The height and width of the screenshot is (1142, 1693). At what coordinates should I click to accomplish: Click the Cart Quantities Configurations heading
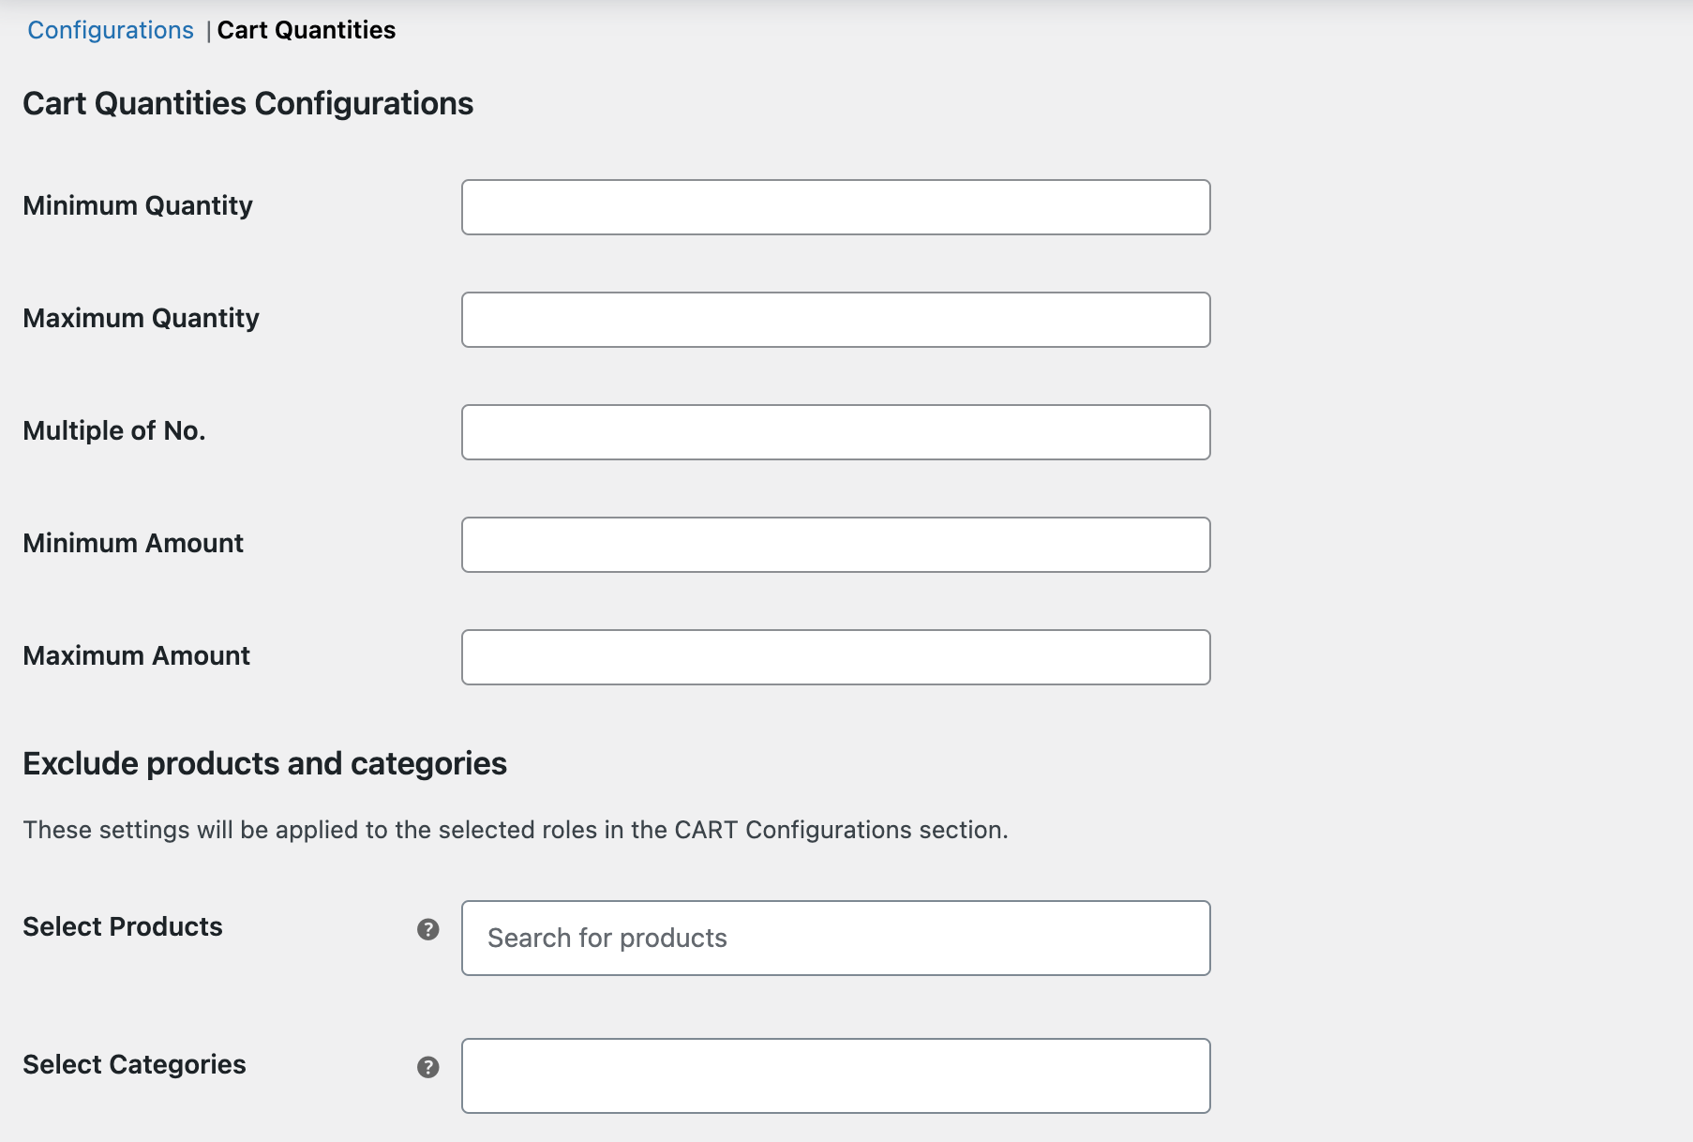(x=248, y=104)
